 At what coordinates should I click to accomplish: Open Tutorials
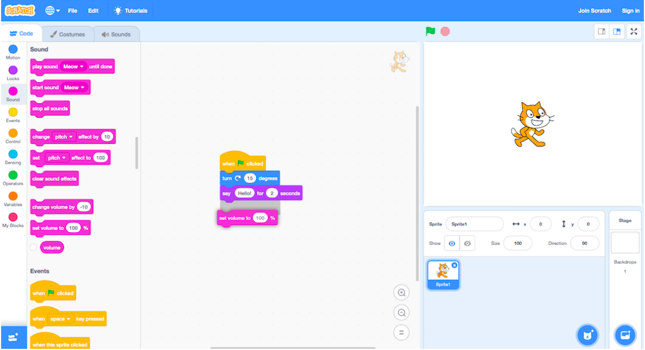[131, 11]
